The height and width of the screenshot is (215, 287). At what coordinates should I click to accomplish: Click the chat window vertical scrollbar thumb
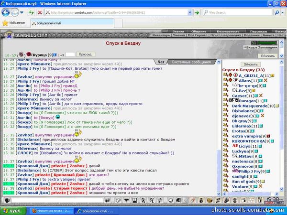pos(219,170)
